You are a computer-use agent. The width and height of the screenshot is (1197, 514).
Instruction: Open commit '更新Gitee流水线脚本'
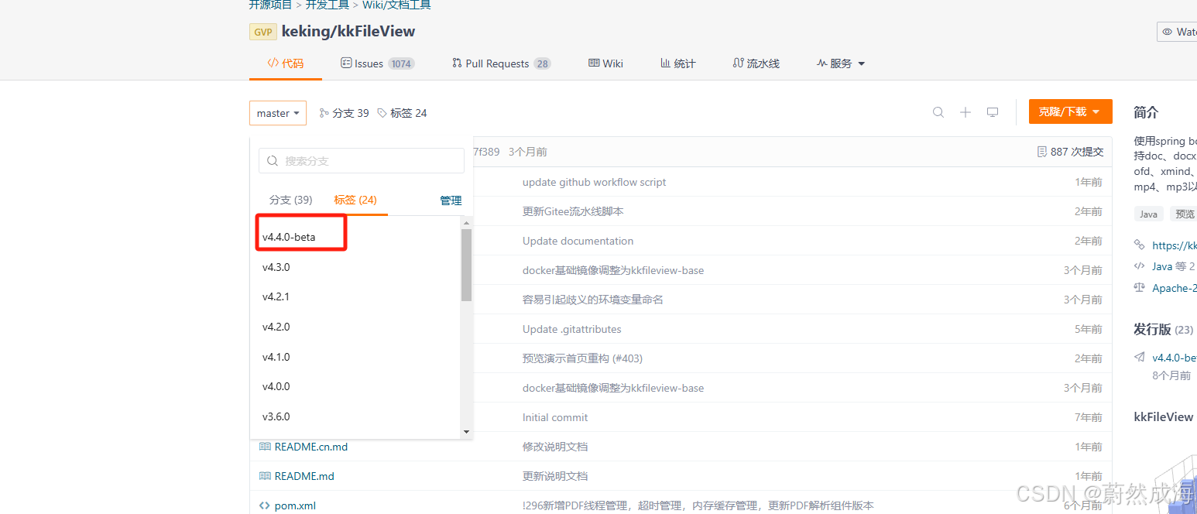pos(573,211)
